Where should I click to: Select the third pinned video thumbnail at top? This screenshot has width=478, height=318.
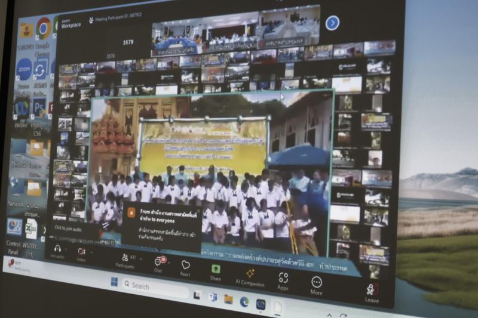coord(289,27)
